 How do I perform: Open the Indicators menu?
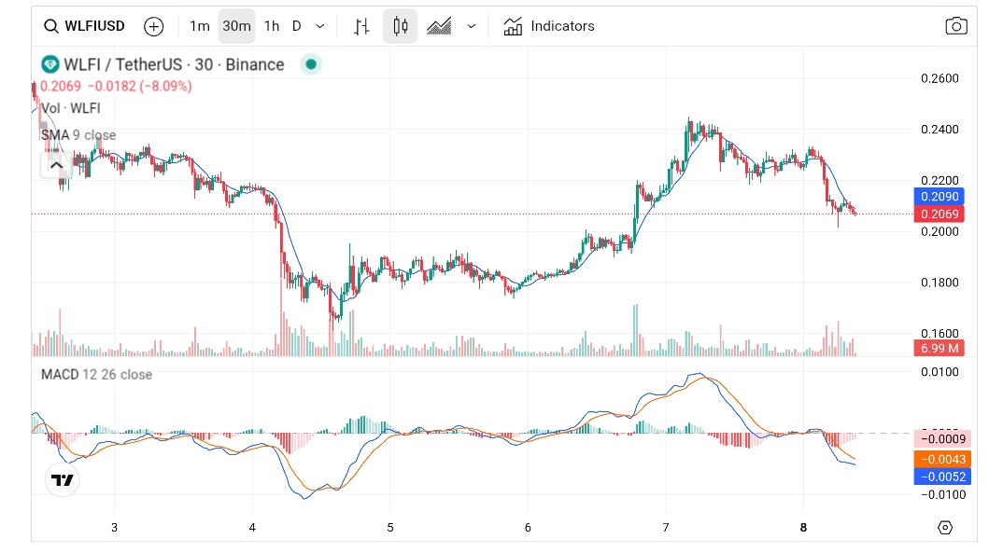point(549,26)
